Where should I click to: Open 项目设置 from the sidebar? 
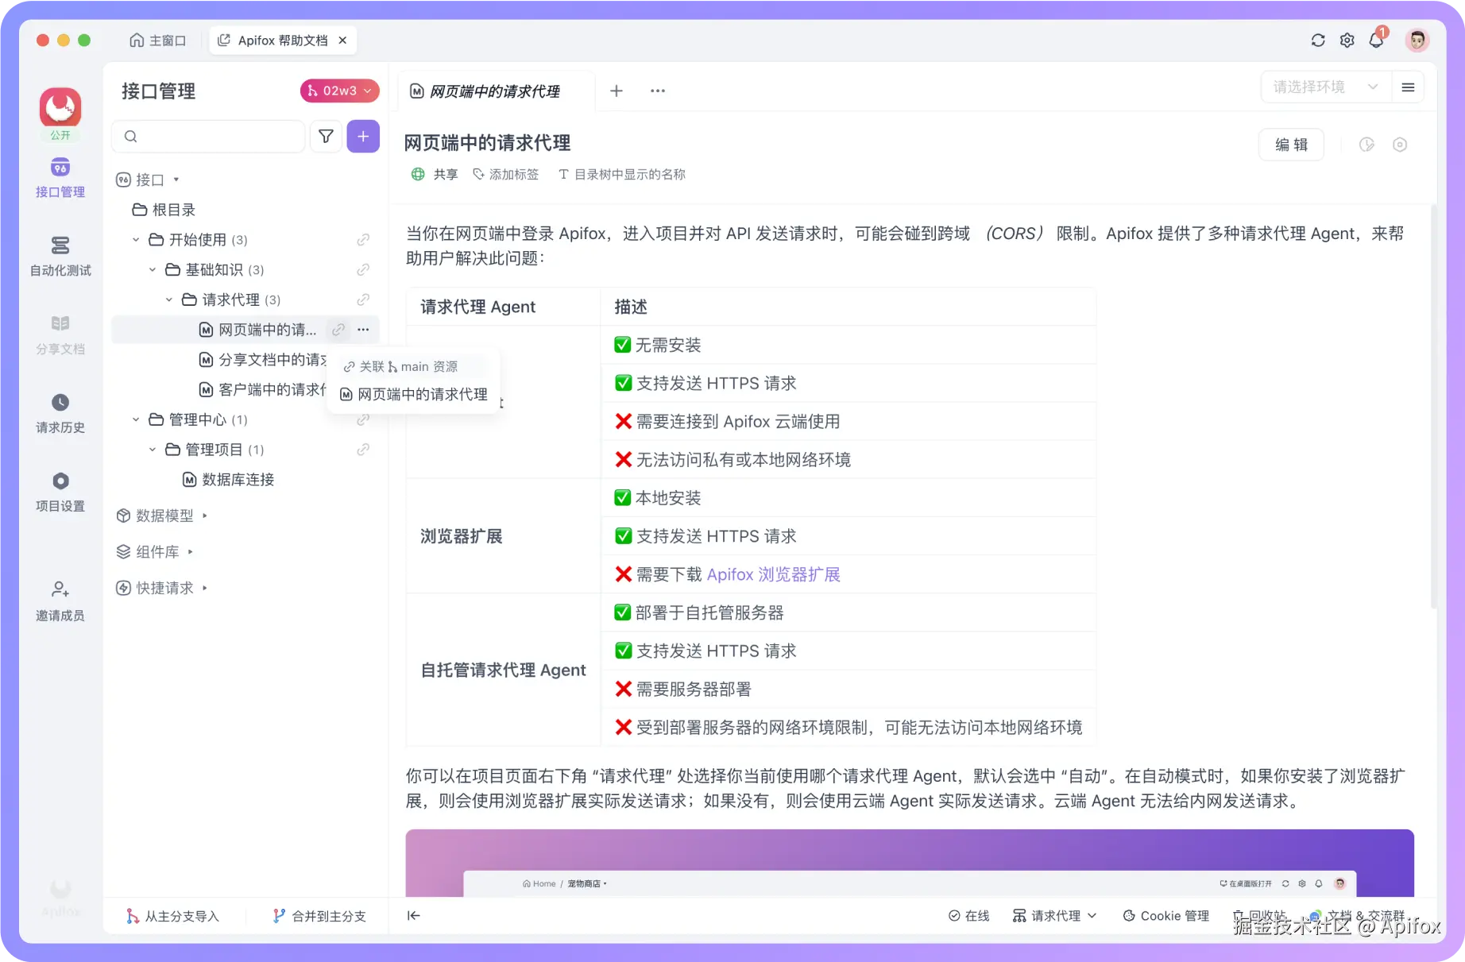60,493
